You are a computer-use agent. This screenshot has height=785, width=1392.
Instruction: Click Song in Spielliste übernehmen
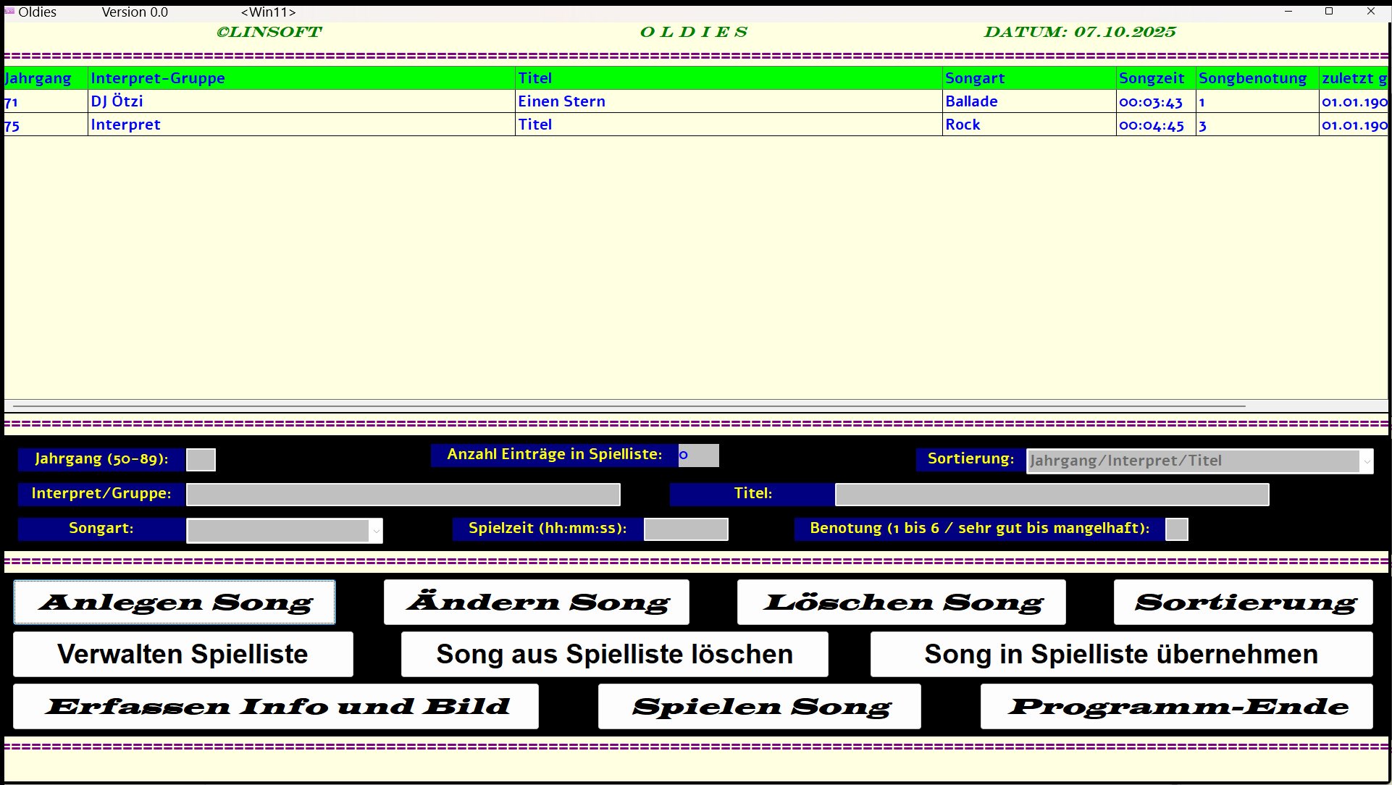pyautogui.click(x=1121, y=655)
